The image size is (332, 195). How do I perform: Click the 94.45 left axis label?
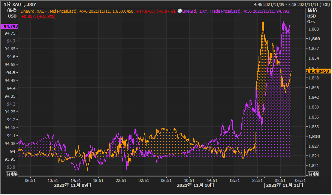click(x=10, y=81)
